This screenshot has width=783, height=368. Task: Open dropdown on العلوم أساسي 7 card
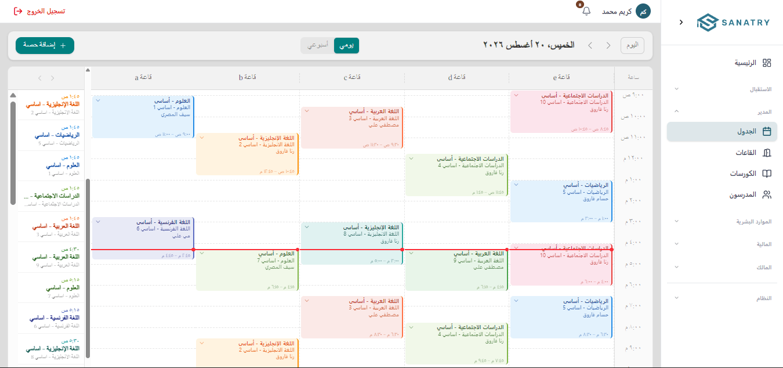[202, 254]
